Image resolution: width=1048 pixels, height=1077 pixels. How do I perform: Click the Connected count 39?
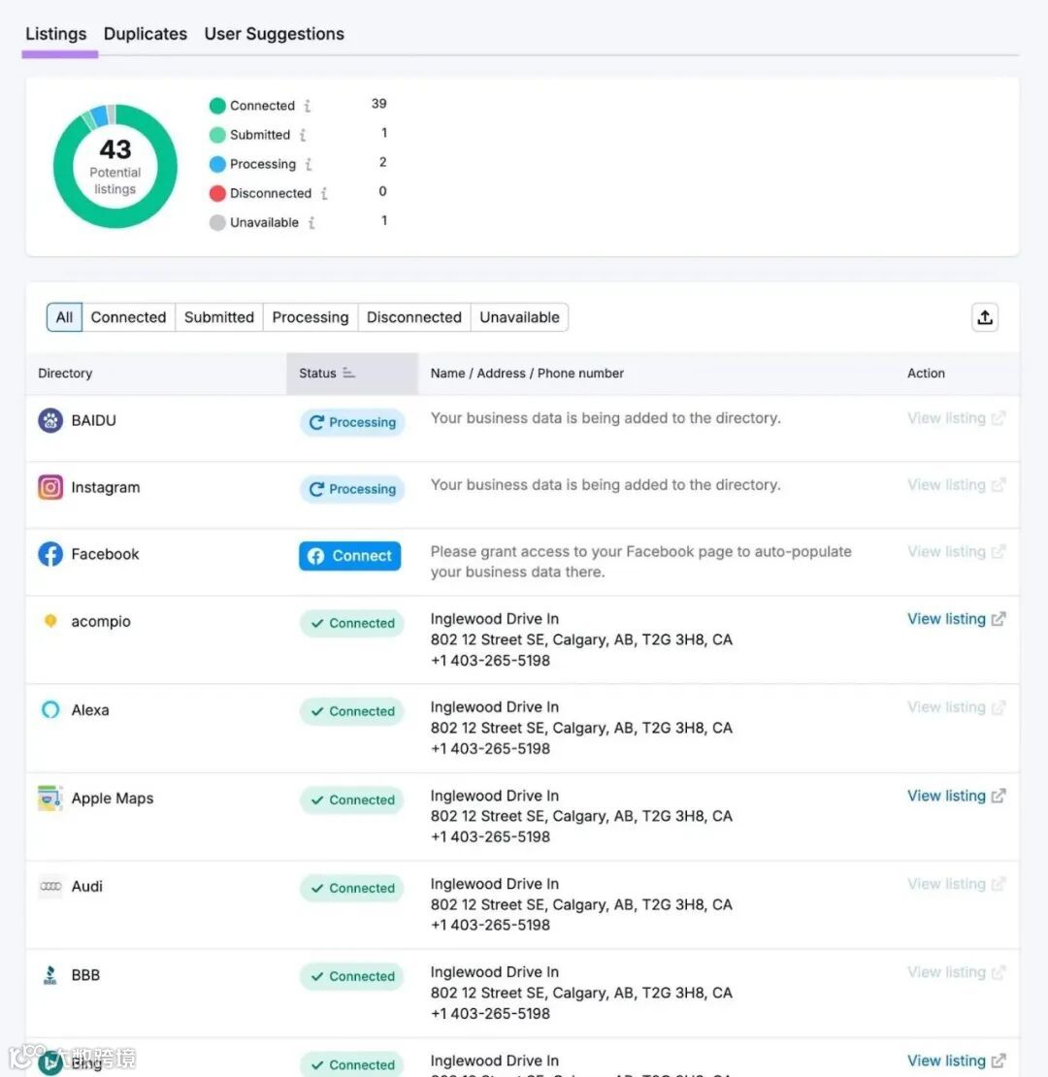coord(379,104)
